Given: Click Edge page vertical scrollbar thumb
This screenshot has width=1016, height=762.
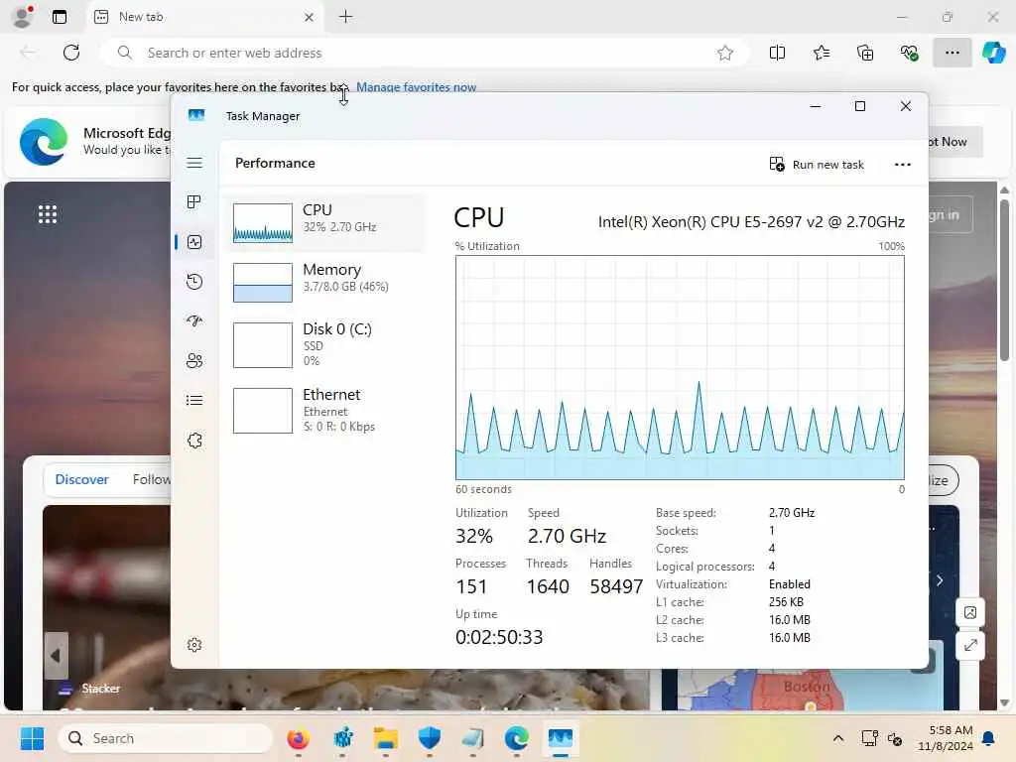Looking at the screenshot, I should (1004, 280).
